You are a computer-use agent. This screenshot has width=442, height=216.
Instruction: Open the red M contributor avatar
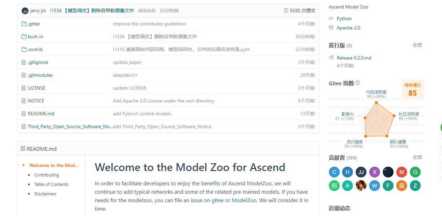(402, 172)
